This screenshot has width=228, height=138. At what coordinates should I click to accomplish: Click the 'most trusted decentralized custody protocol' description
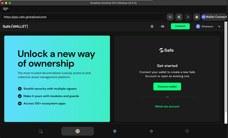(54, 75)
